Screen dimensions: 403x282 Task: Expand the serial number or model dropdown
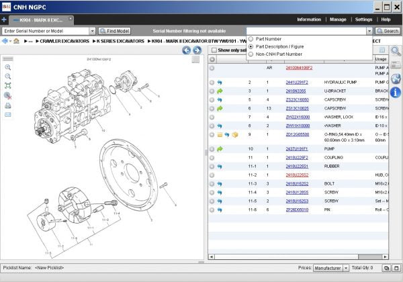[92, 31]
